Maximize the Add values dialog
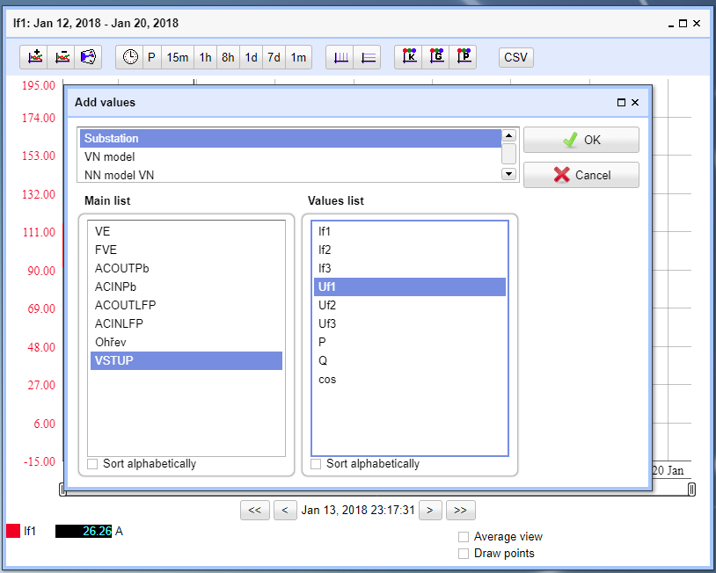 pos(621,102)
